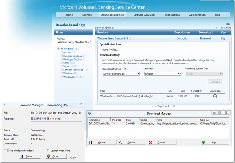Click the Format column help question mark

pos(201,91)
